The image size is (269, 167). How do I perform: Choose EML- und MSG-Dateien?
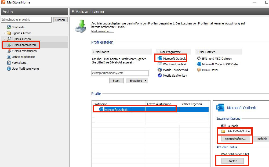click(217, 59)
